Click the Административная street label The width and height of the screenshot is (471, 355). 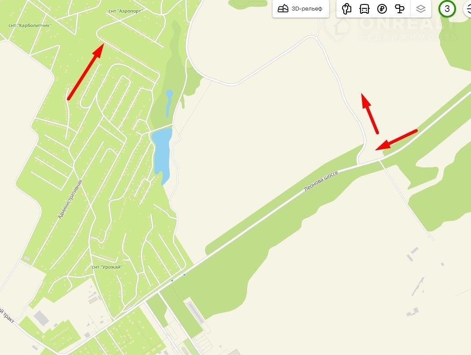(70, 199)
